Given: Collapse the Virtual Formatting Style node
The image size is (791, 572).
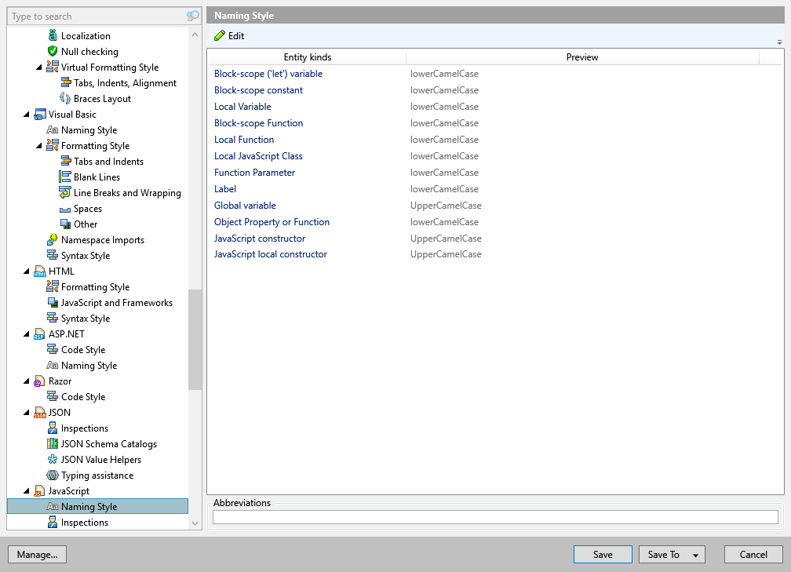Looking at the screenshot, I should click(39, 67).
